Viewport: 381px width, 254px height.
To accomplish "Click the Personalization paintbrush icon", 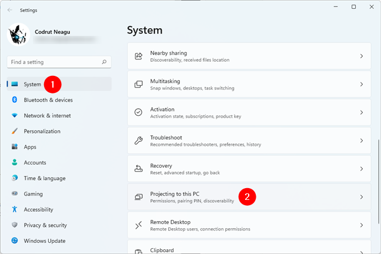I will tap(15, 131).
